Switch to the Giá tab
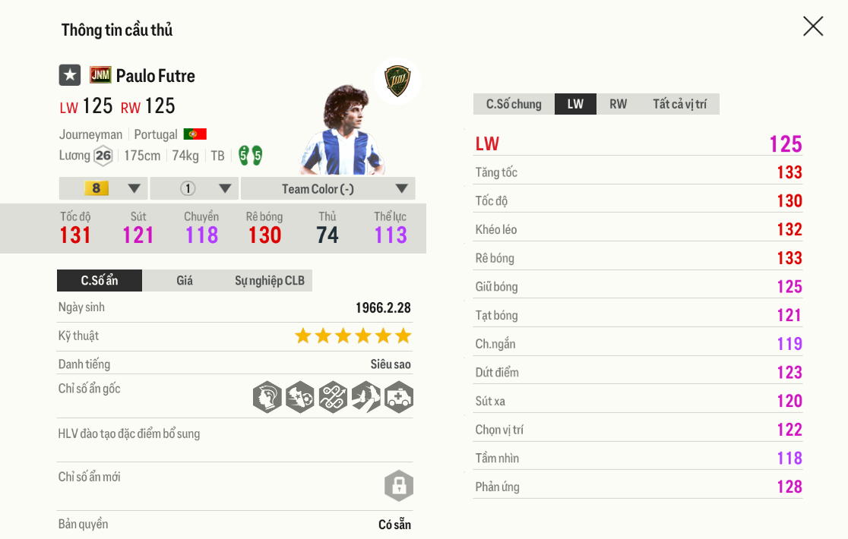The height and width of the screenshot is (539, 848). tap(185, 281)
